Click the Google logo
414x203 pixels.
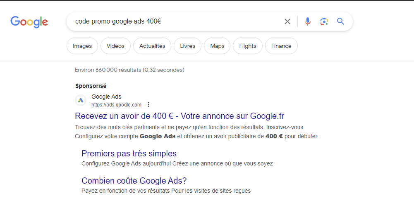click(29, 22)
